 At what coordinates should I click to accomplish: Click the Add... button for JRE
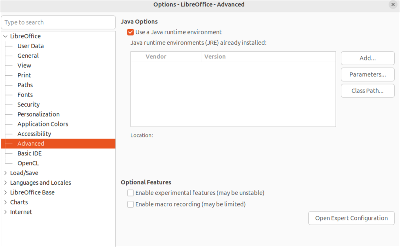click(x=368, y=58)
